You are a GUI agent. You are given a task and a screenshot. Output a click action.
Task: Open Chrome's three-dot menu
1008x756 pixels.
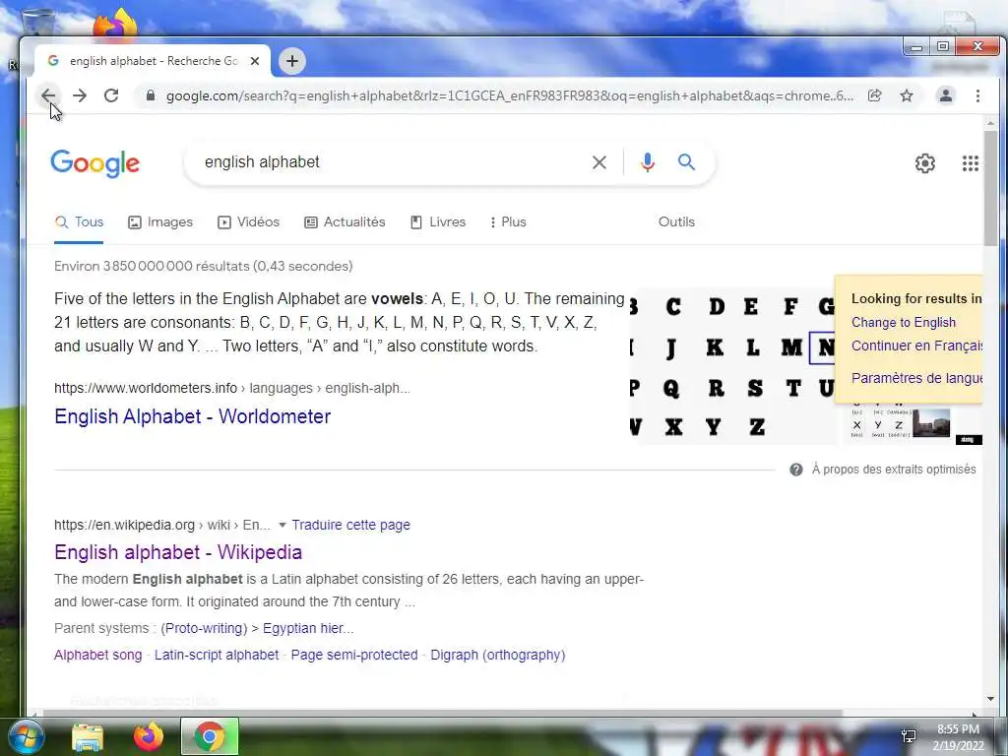click(977, 95)
